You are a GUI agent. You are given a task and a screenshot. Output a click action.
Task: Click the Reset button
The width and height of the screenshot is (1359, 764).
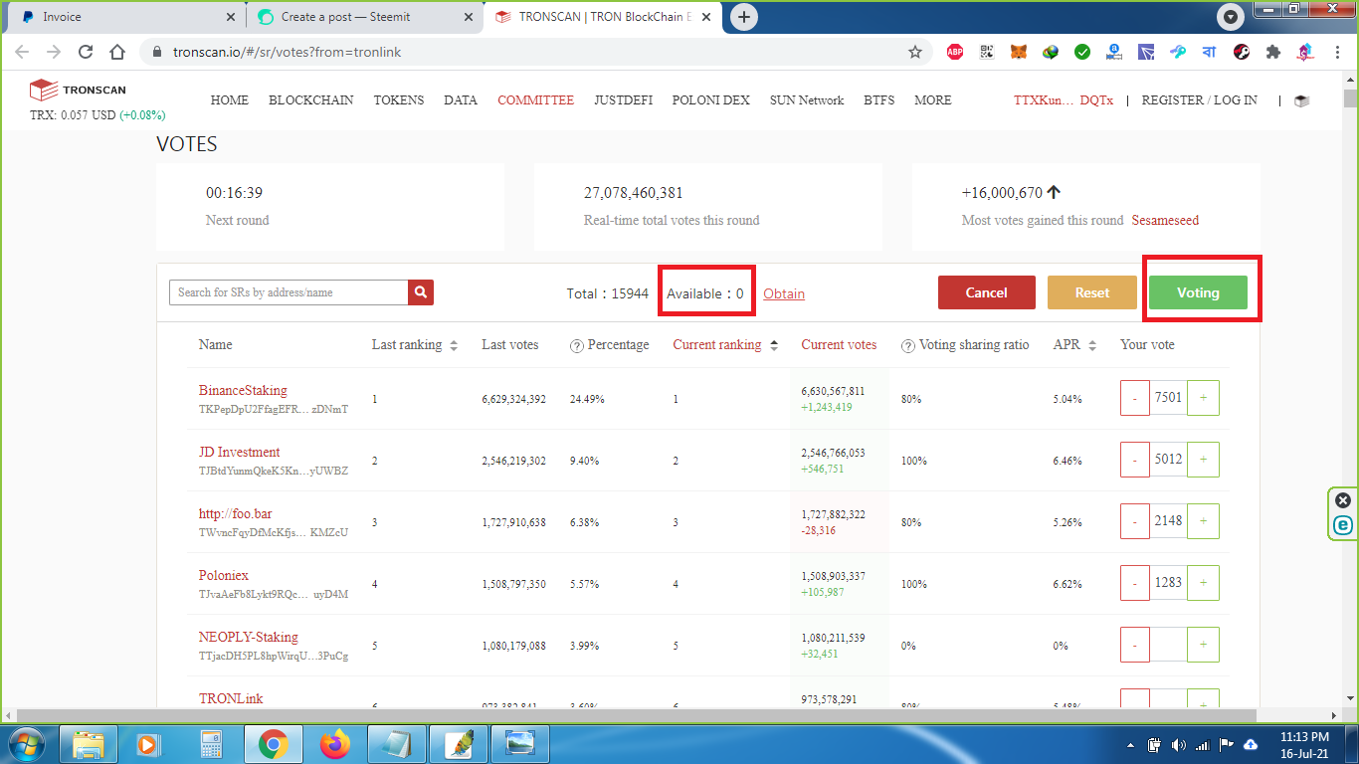point(1092,292)
